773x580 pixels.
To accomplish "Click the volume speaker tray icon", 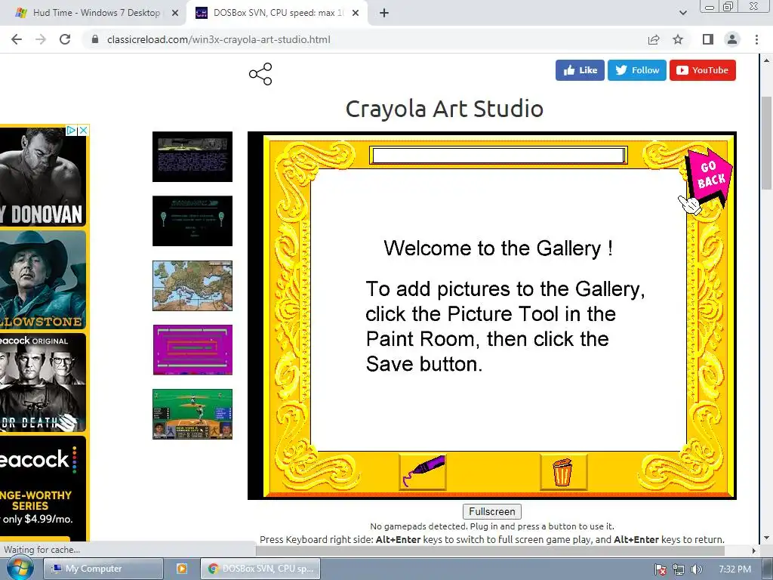I will point(696,569).
